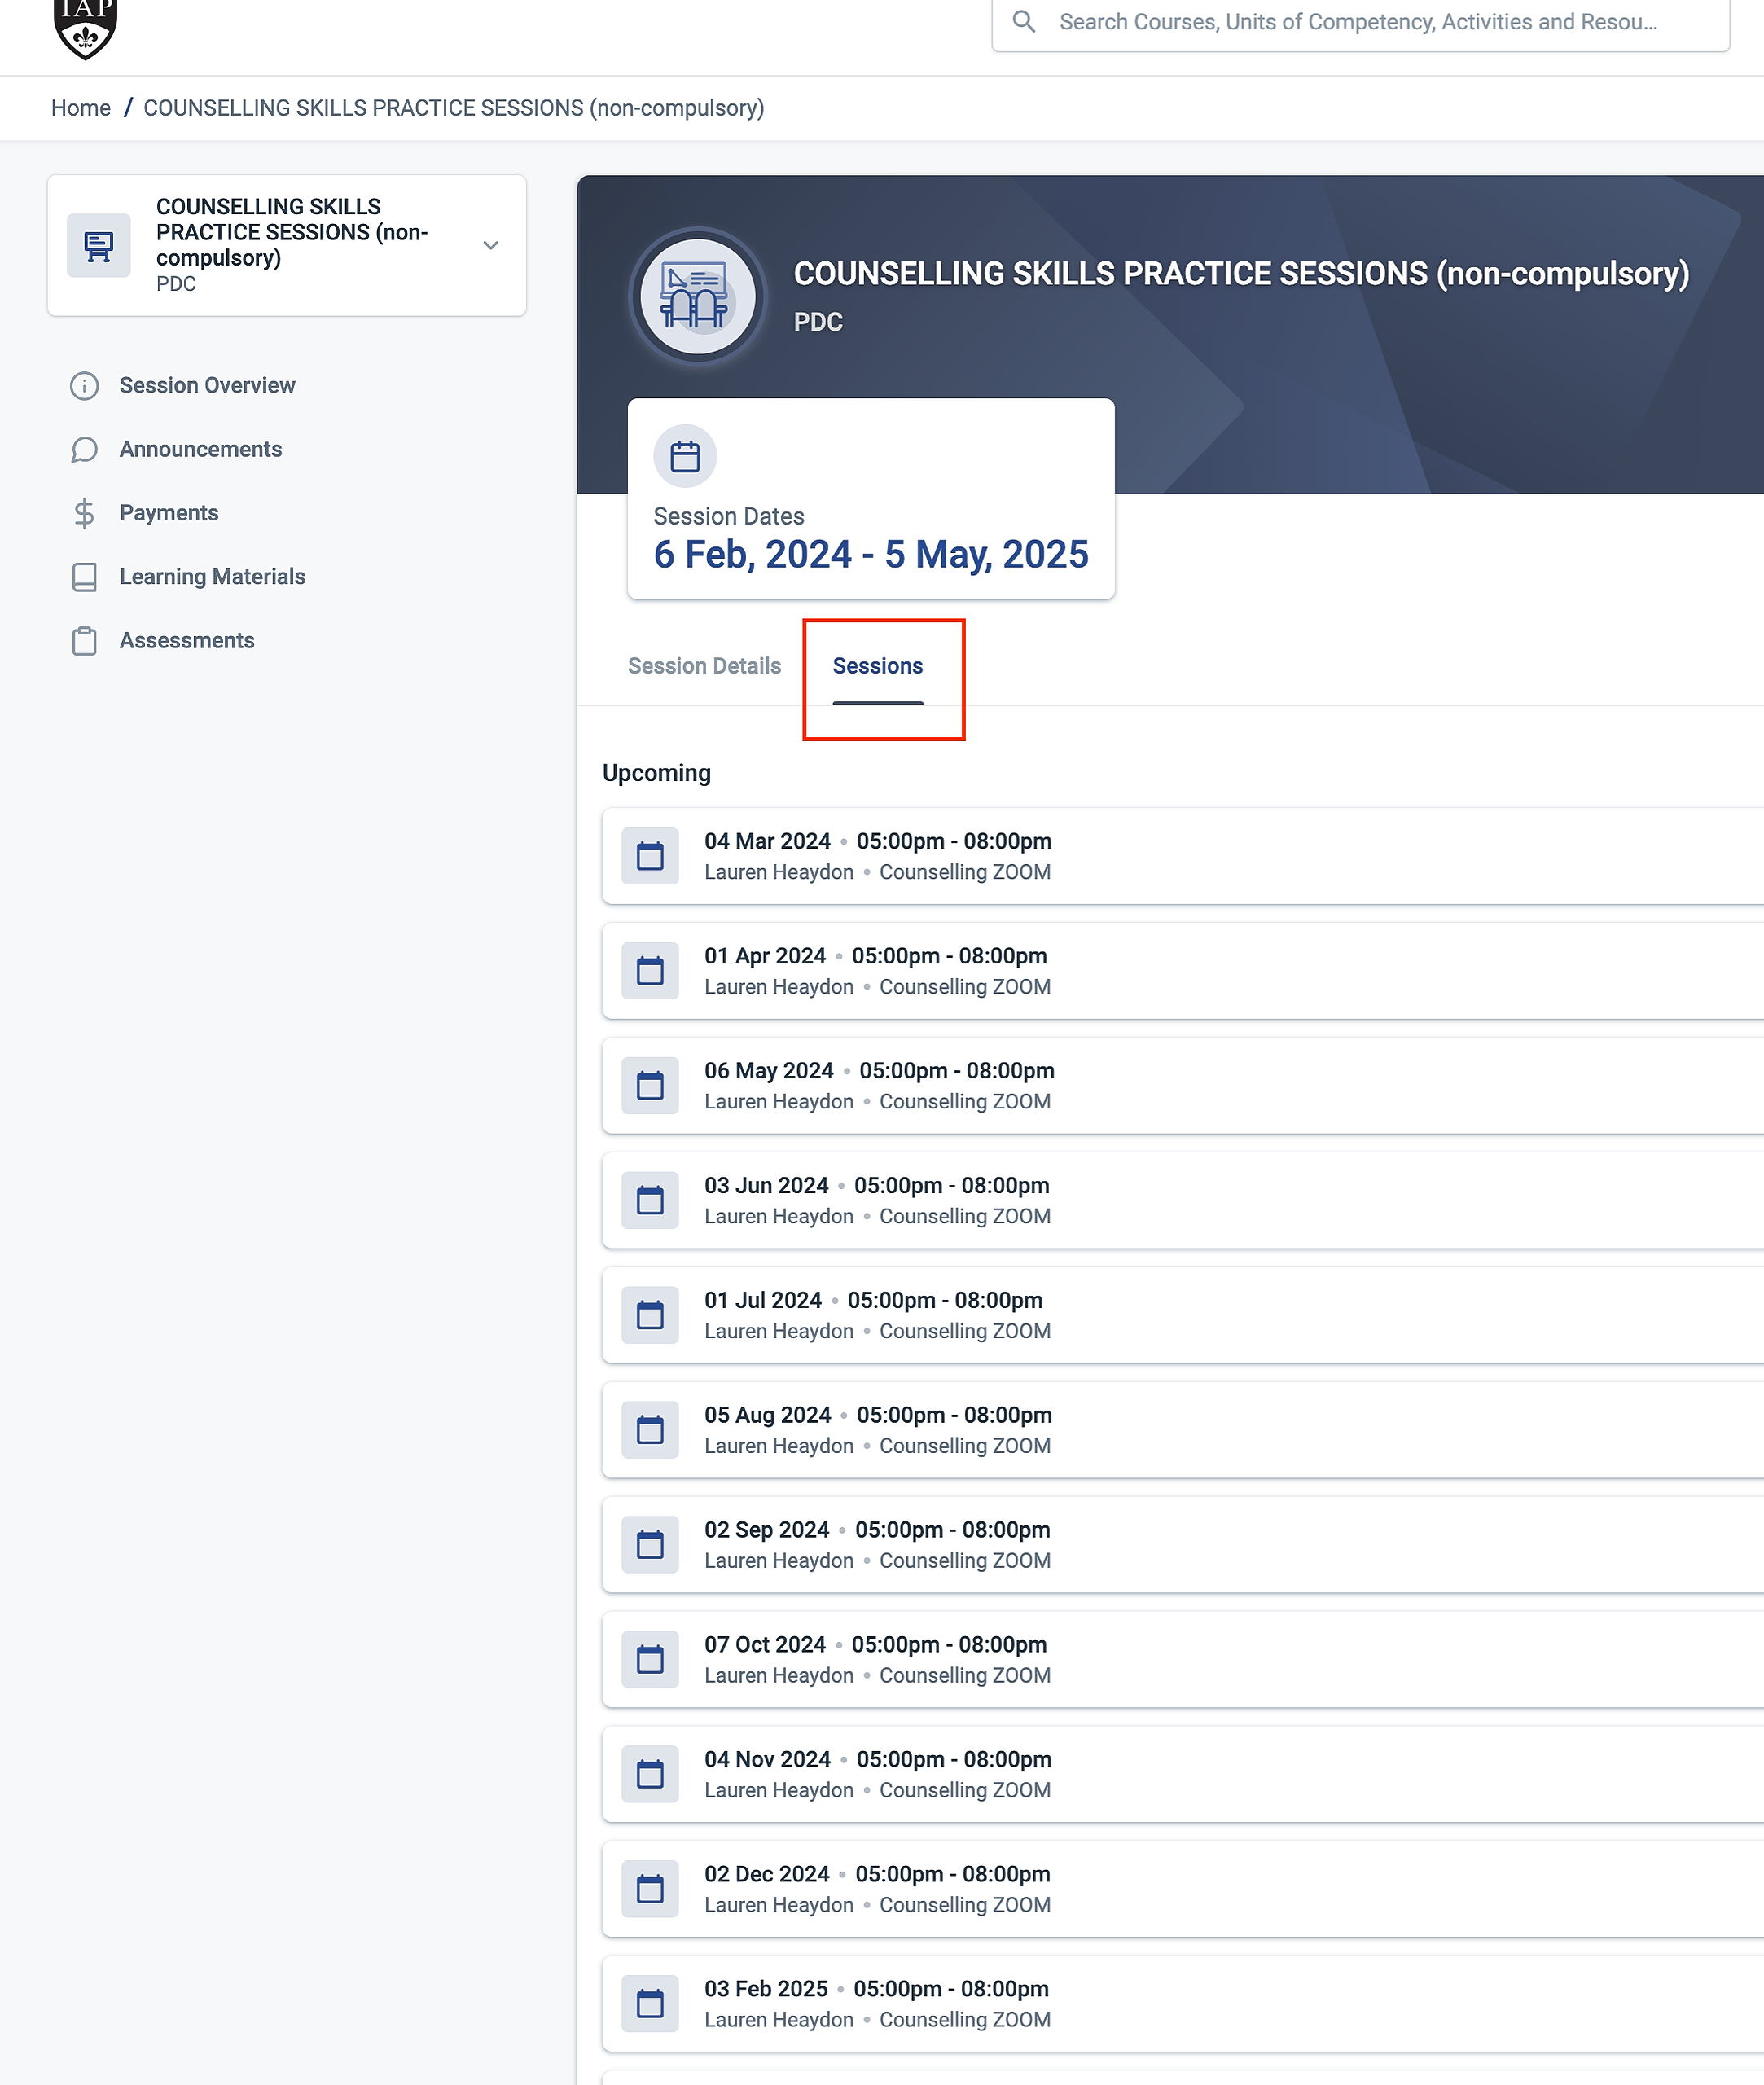
Task: Open the Announcements sidebar menu item
Action: coord(201,450)
